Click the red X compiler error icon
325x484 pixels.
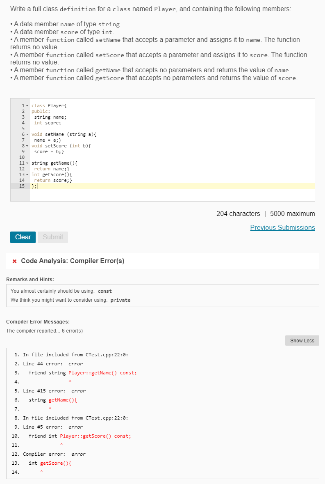click(x=14, y=261)
